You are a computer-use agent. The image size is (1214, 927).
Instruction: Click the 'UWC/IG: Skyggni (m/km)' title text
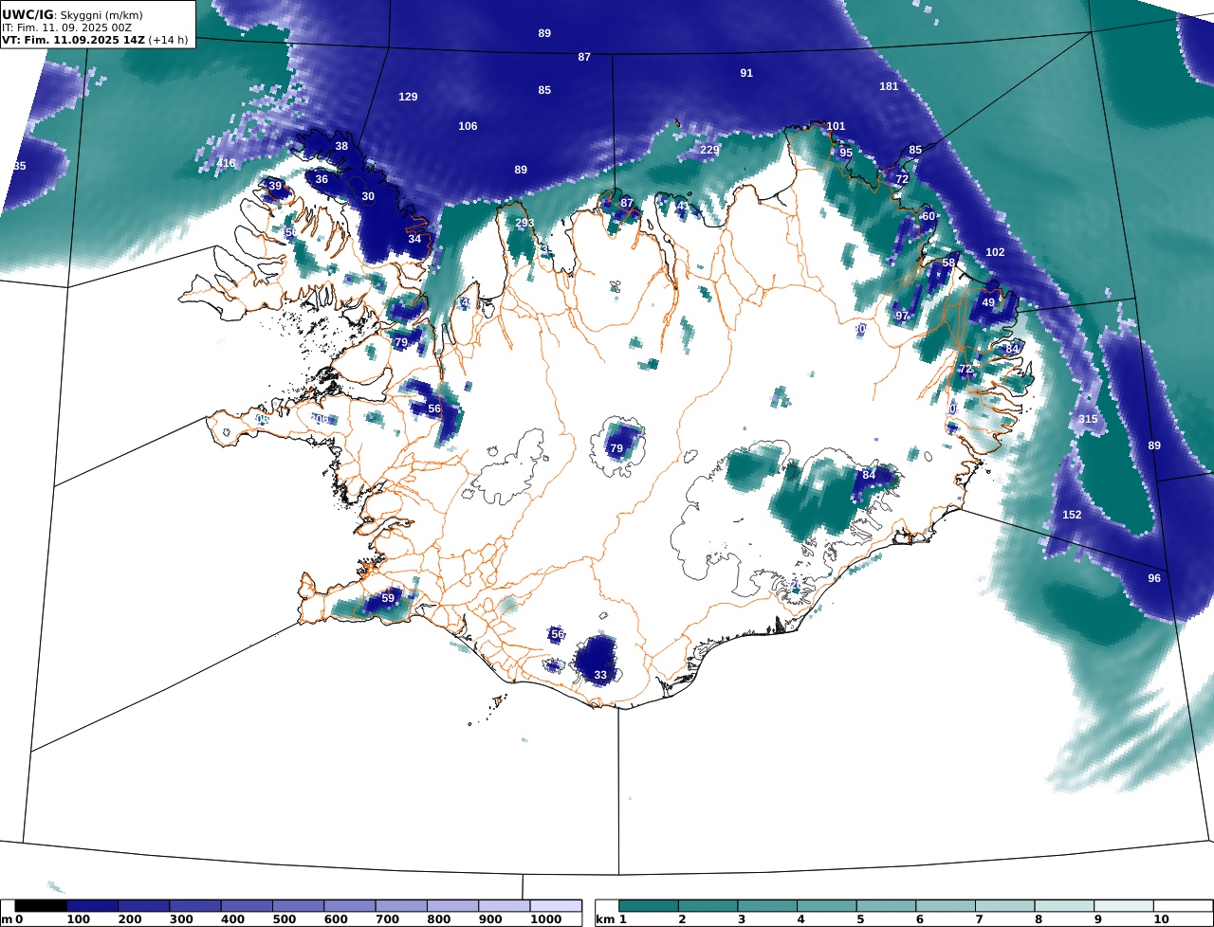(73, 14)
